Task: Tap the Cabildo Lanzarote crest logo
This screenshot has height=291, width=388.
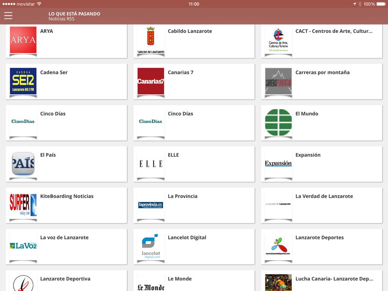Action: [x=151, y=40]
